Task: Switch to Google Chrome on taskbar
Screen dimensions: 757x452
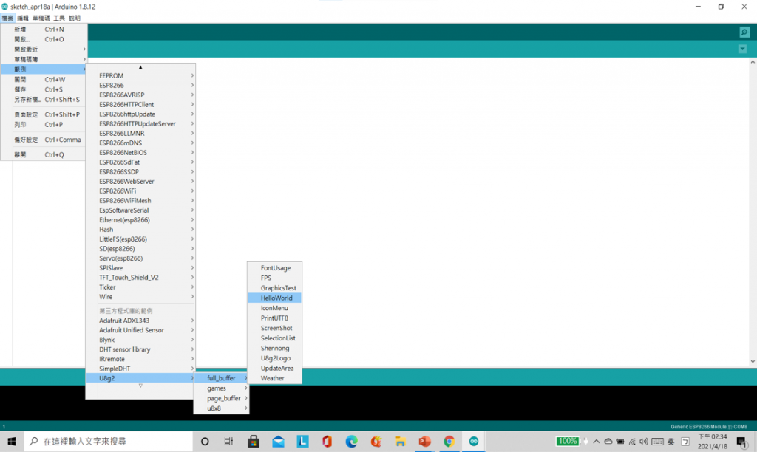Action: (449, 442)
